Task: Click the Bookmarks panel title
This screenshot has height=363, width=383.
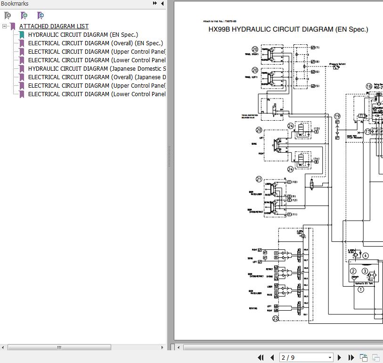Action: (15, 3)
